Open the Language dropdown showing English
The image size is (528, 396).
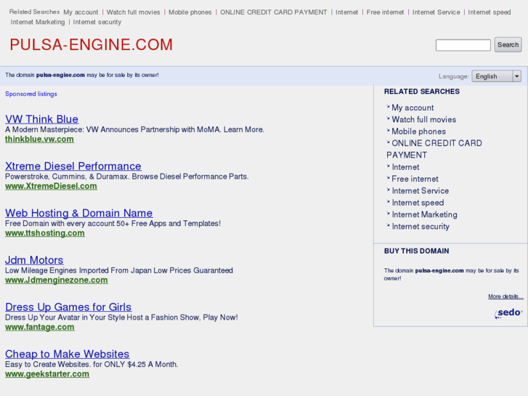[x=496, y=76]
